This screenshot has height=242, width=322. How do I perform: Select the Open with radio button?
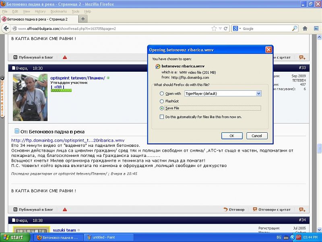162,94
